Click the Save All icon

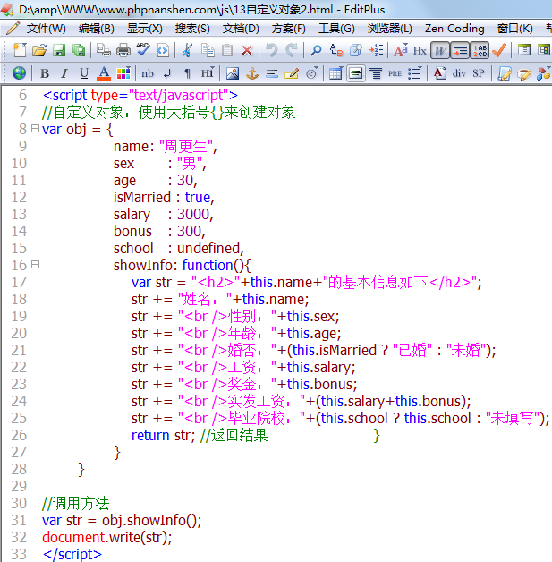(x=79, y=50)
